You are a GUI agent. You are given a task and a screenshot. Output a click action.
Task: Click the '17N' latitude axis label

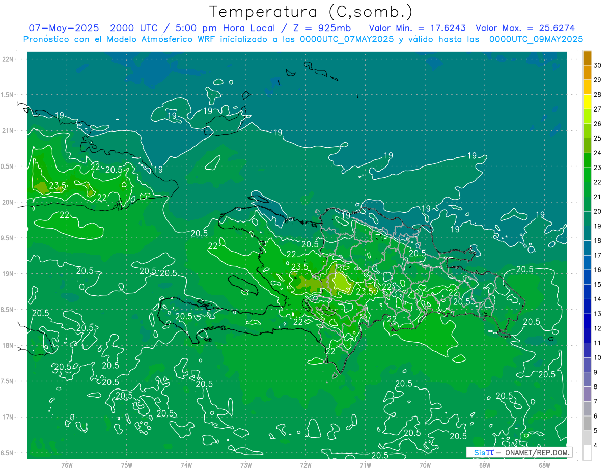coord(8,417)
